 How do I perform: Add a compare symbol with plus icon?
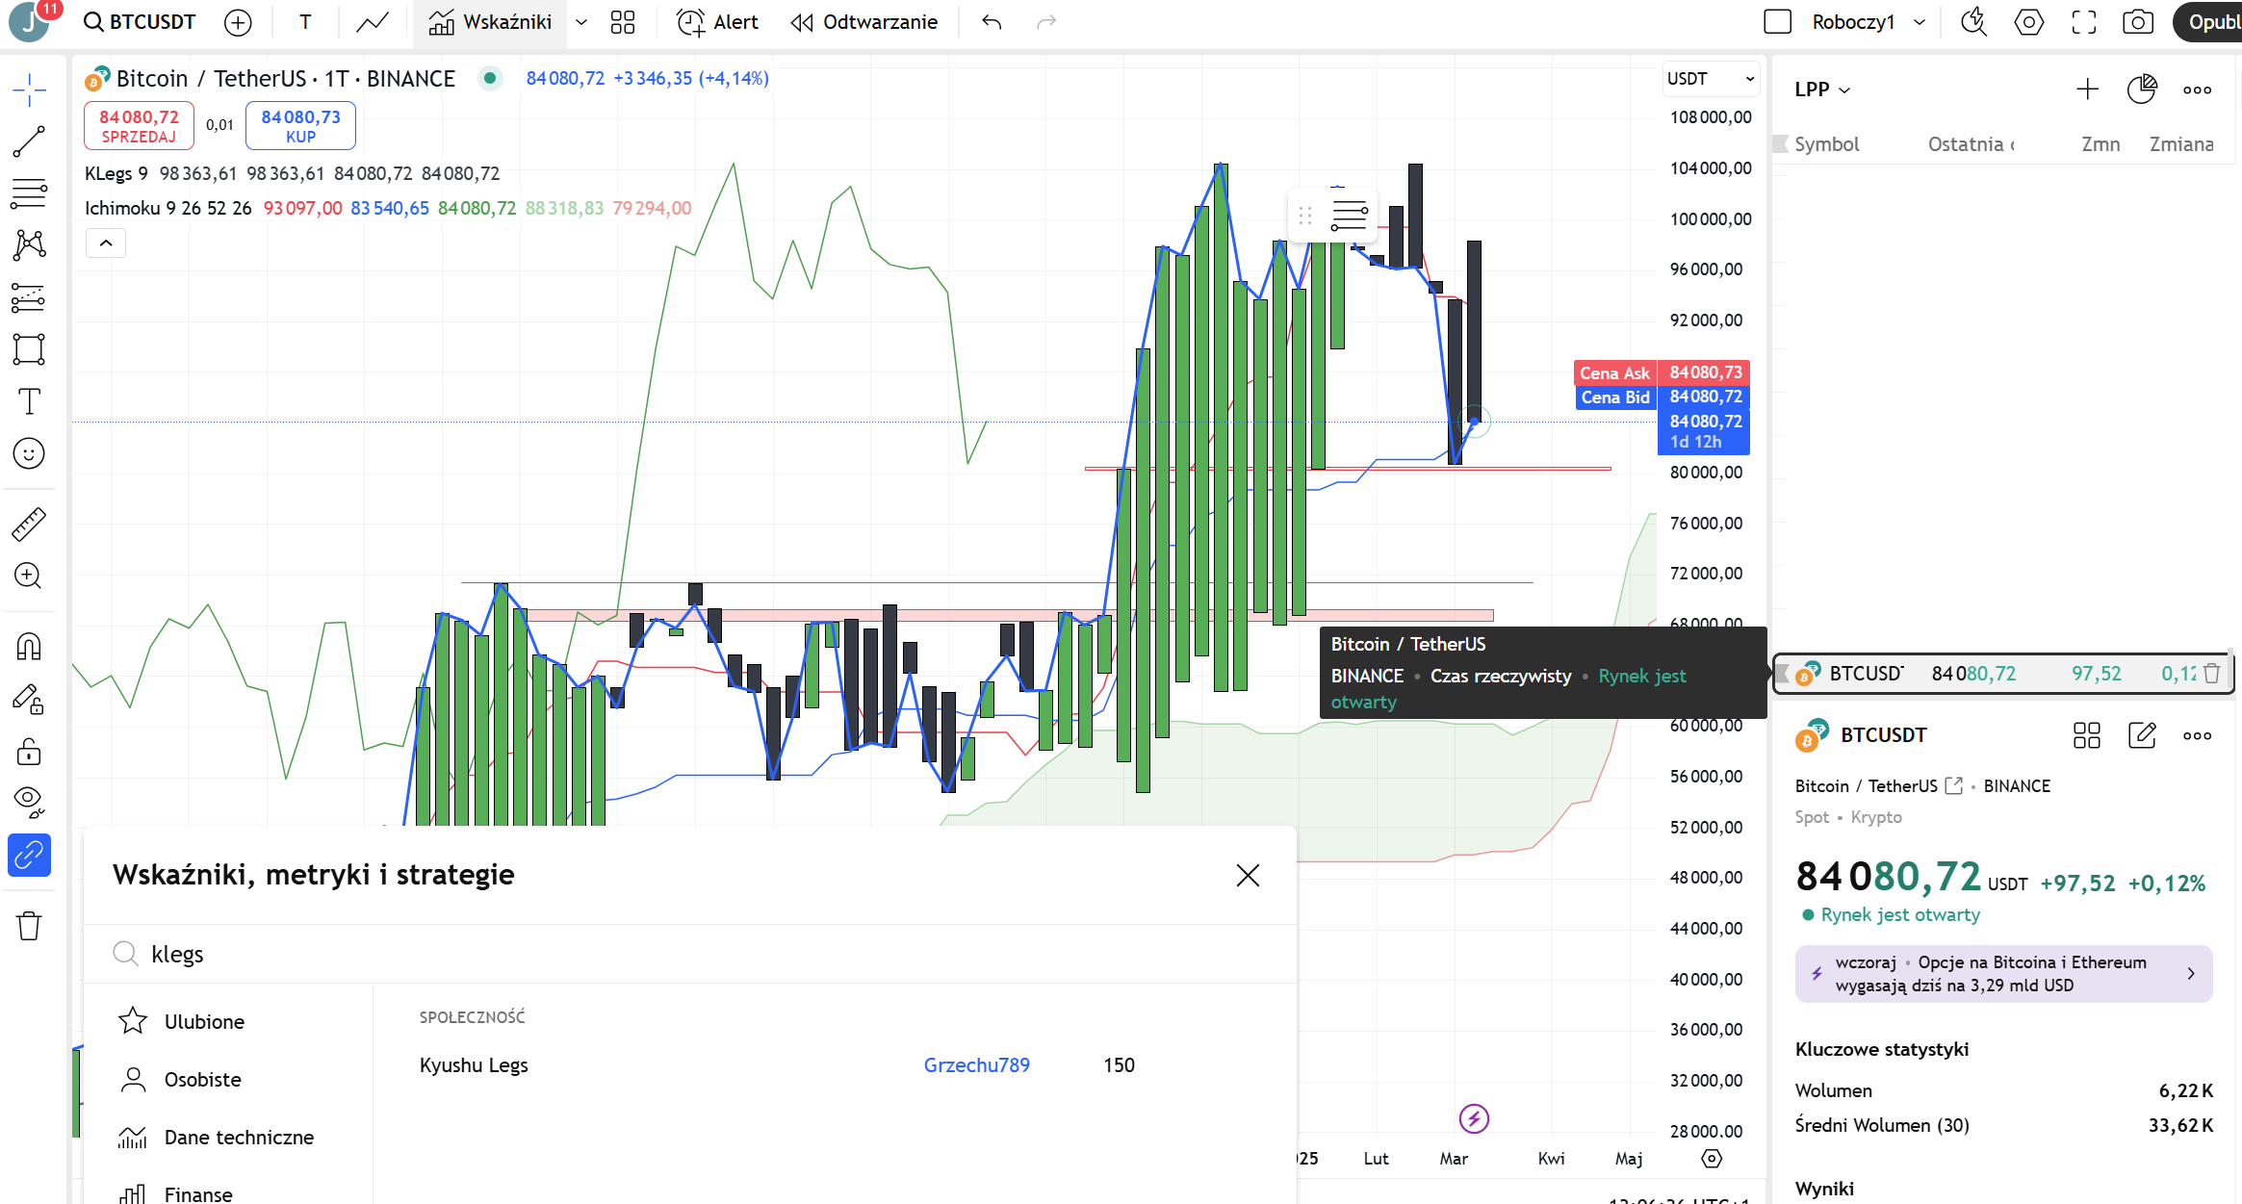pyautogui.click(x=238, y=22)
